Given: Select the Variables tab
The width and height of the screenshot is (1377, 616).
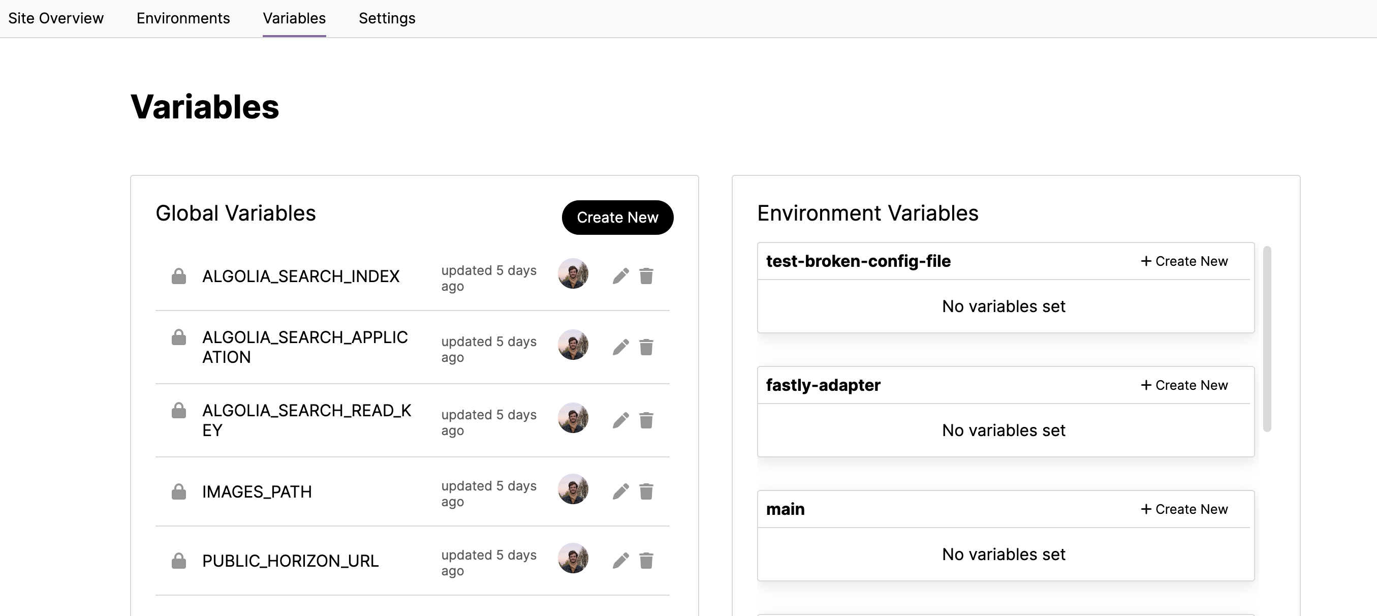Looking at the screenshot, I should click(294, 18).
